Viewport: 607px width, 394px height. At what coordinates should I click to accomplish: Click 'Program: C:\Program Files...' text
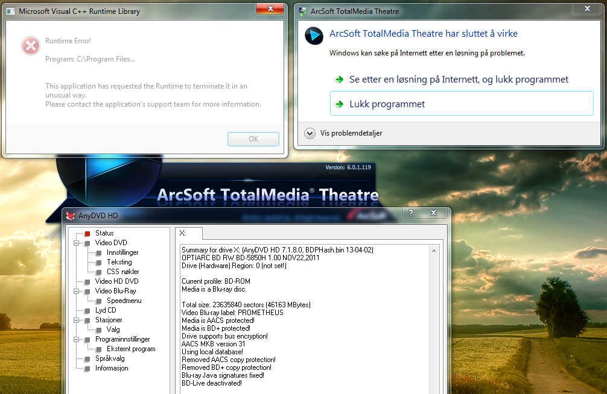90,59
